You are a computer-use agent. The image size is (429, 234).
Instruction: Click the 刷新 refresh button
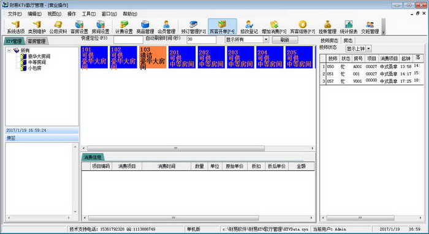click(x=285, y=40)
